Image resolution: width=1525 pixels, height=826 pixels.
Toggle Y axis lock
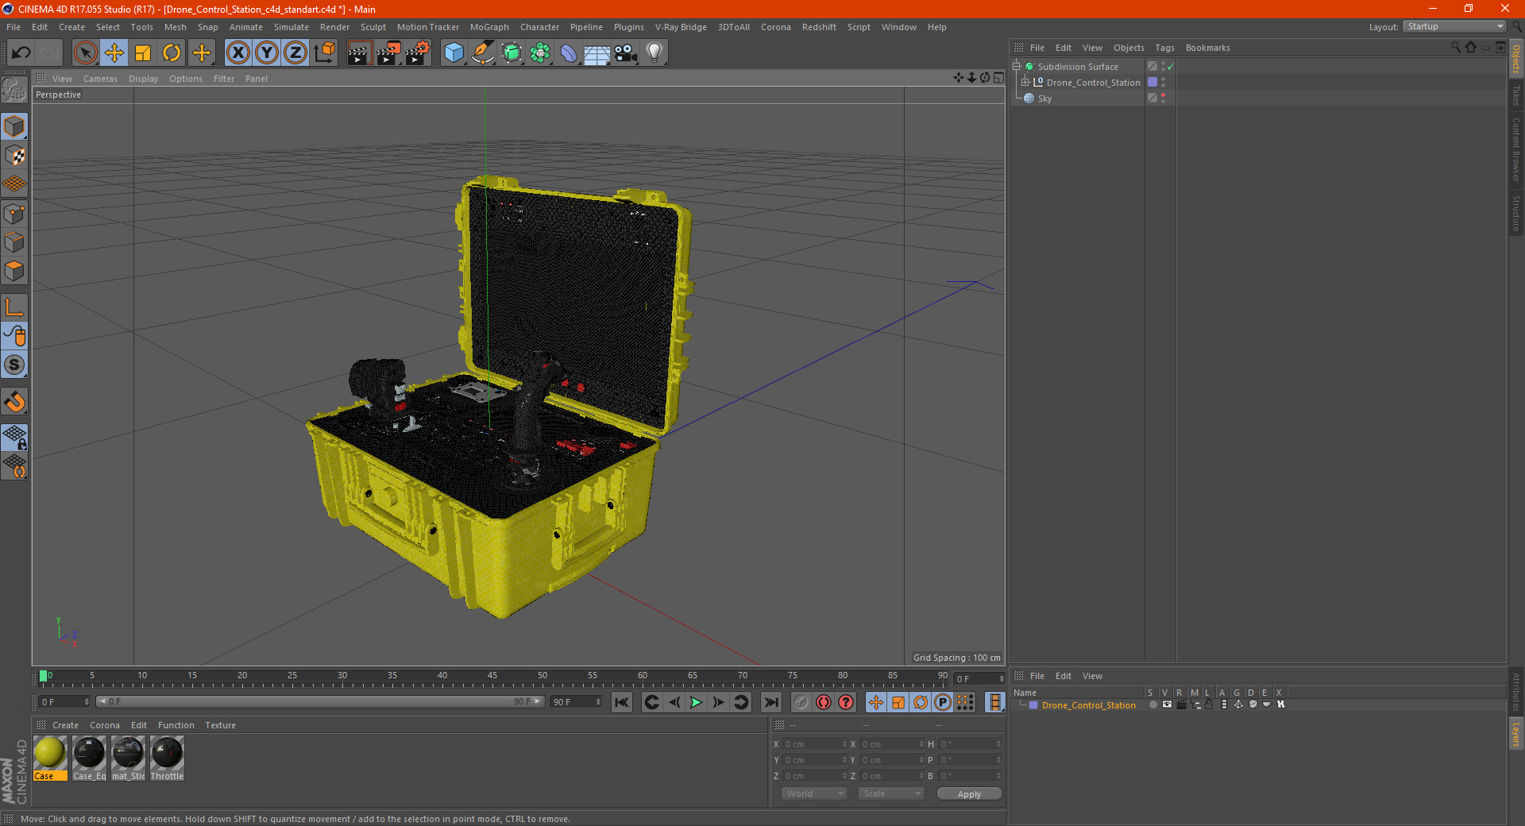(267, 53)
